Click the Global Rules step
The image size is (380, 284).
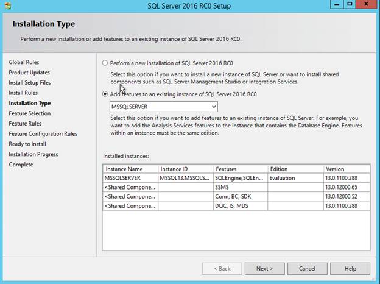coord(24,62)
